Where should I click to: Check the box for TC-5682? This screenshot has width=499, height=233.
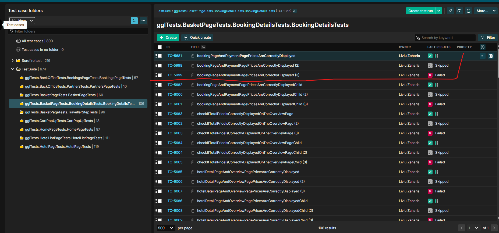click(160, 85)
